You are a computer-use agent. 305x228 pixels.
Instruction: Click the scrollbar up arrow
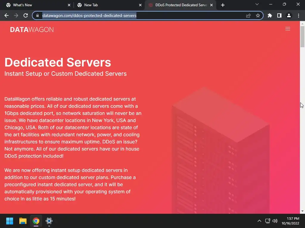click(302, 23)
